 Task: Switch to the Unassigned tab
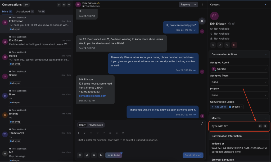point(24,12)
